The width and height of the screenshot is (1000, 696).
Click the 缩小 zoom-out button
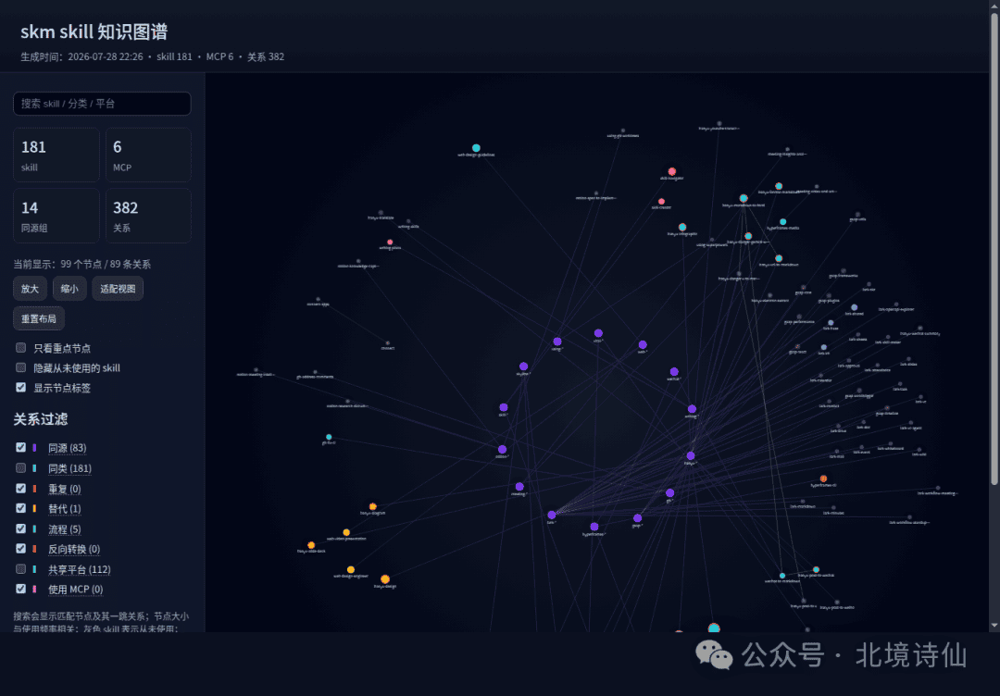click(x=69, y=289)
